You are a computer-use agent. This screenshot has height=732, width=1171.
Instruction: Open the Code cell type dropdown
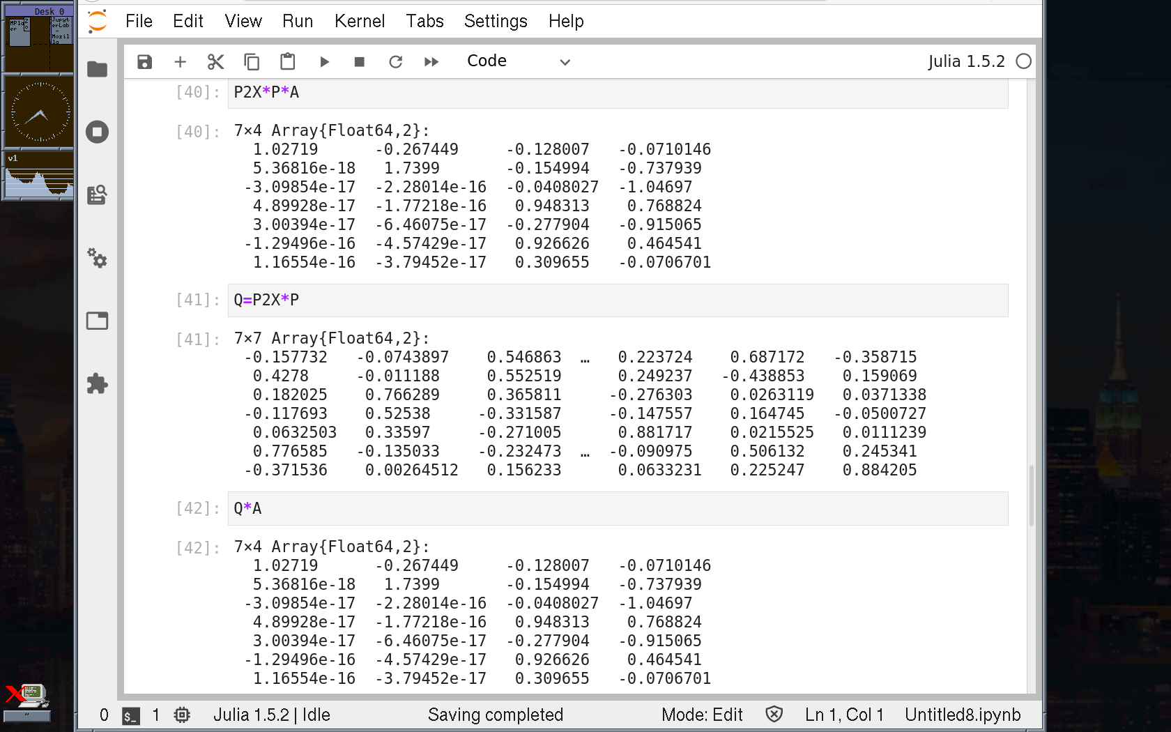tap(518, 61)
